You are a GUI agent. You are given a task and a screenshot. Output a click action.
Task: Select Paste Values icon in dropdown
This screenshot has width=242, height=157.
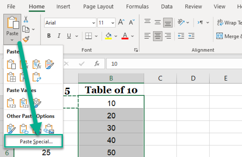click(11, 102)
